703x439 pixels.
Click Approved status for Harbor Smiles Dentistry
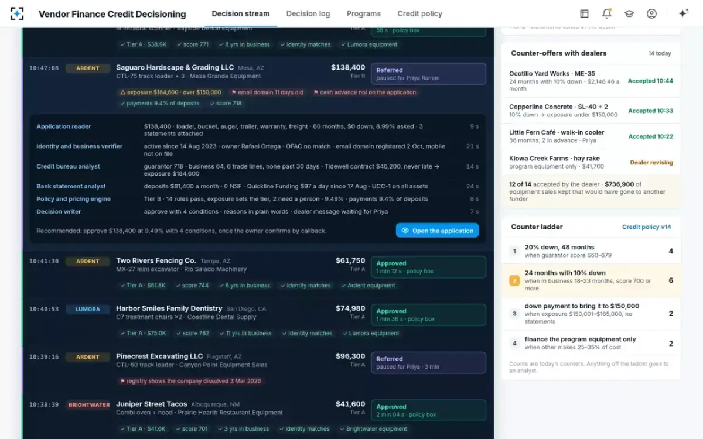click(428, 315)
